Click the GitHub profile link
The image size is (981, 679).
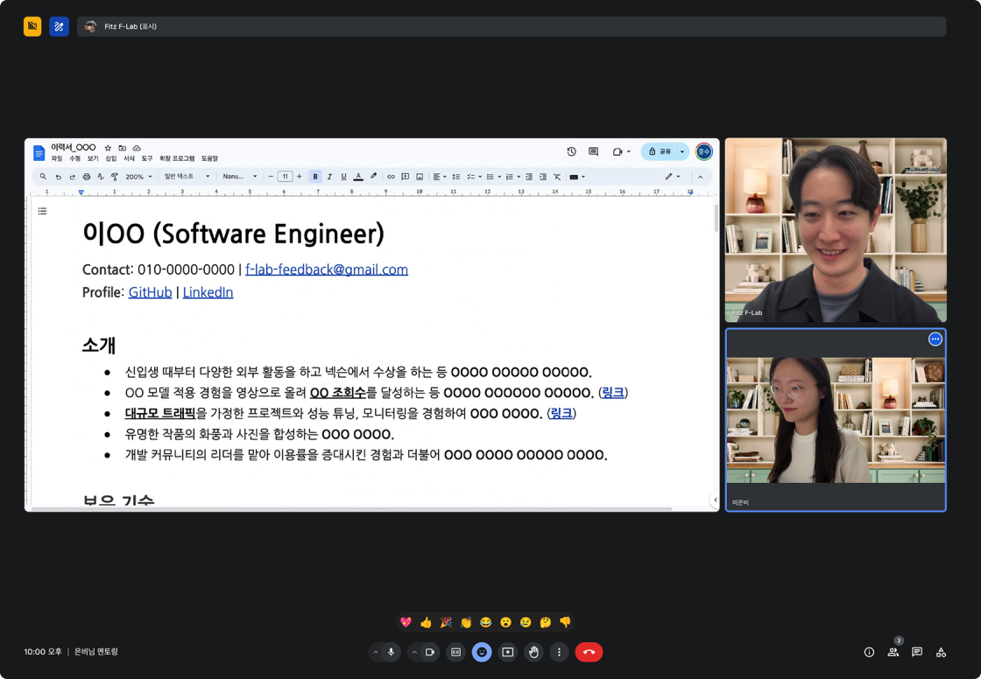(150, 292)
